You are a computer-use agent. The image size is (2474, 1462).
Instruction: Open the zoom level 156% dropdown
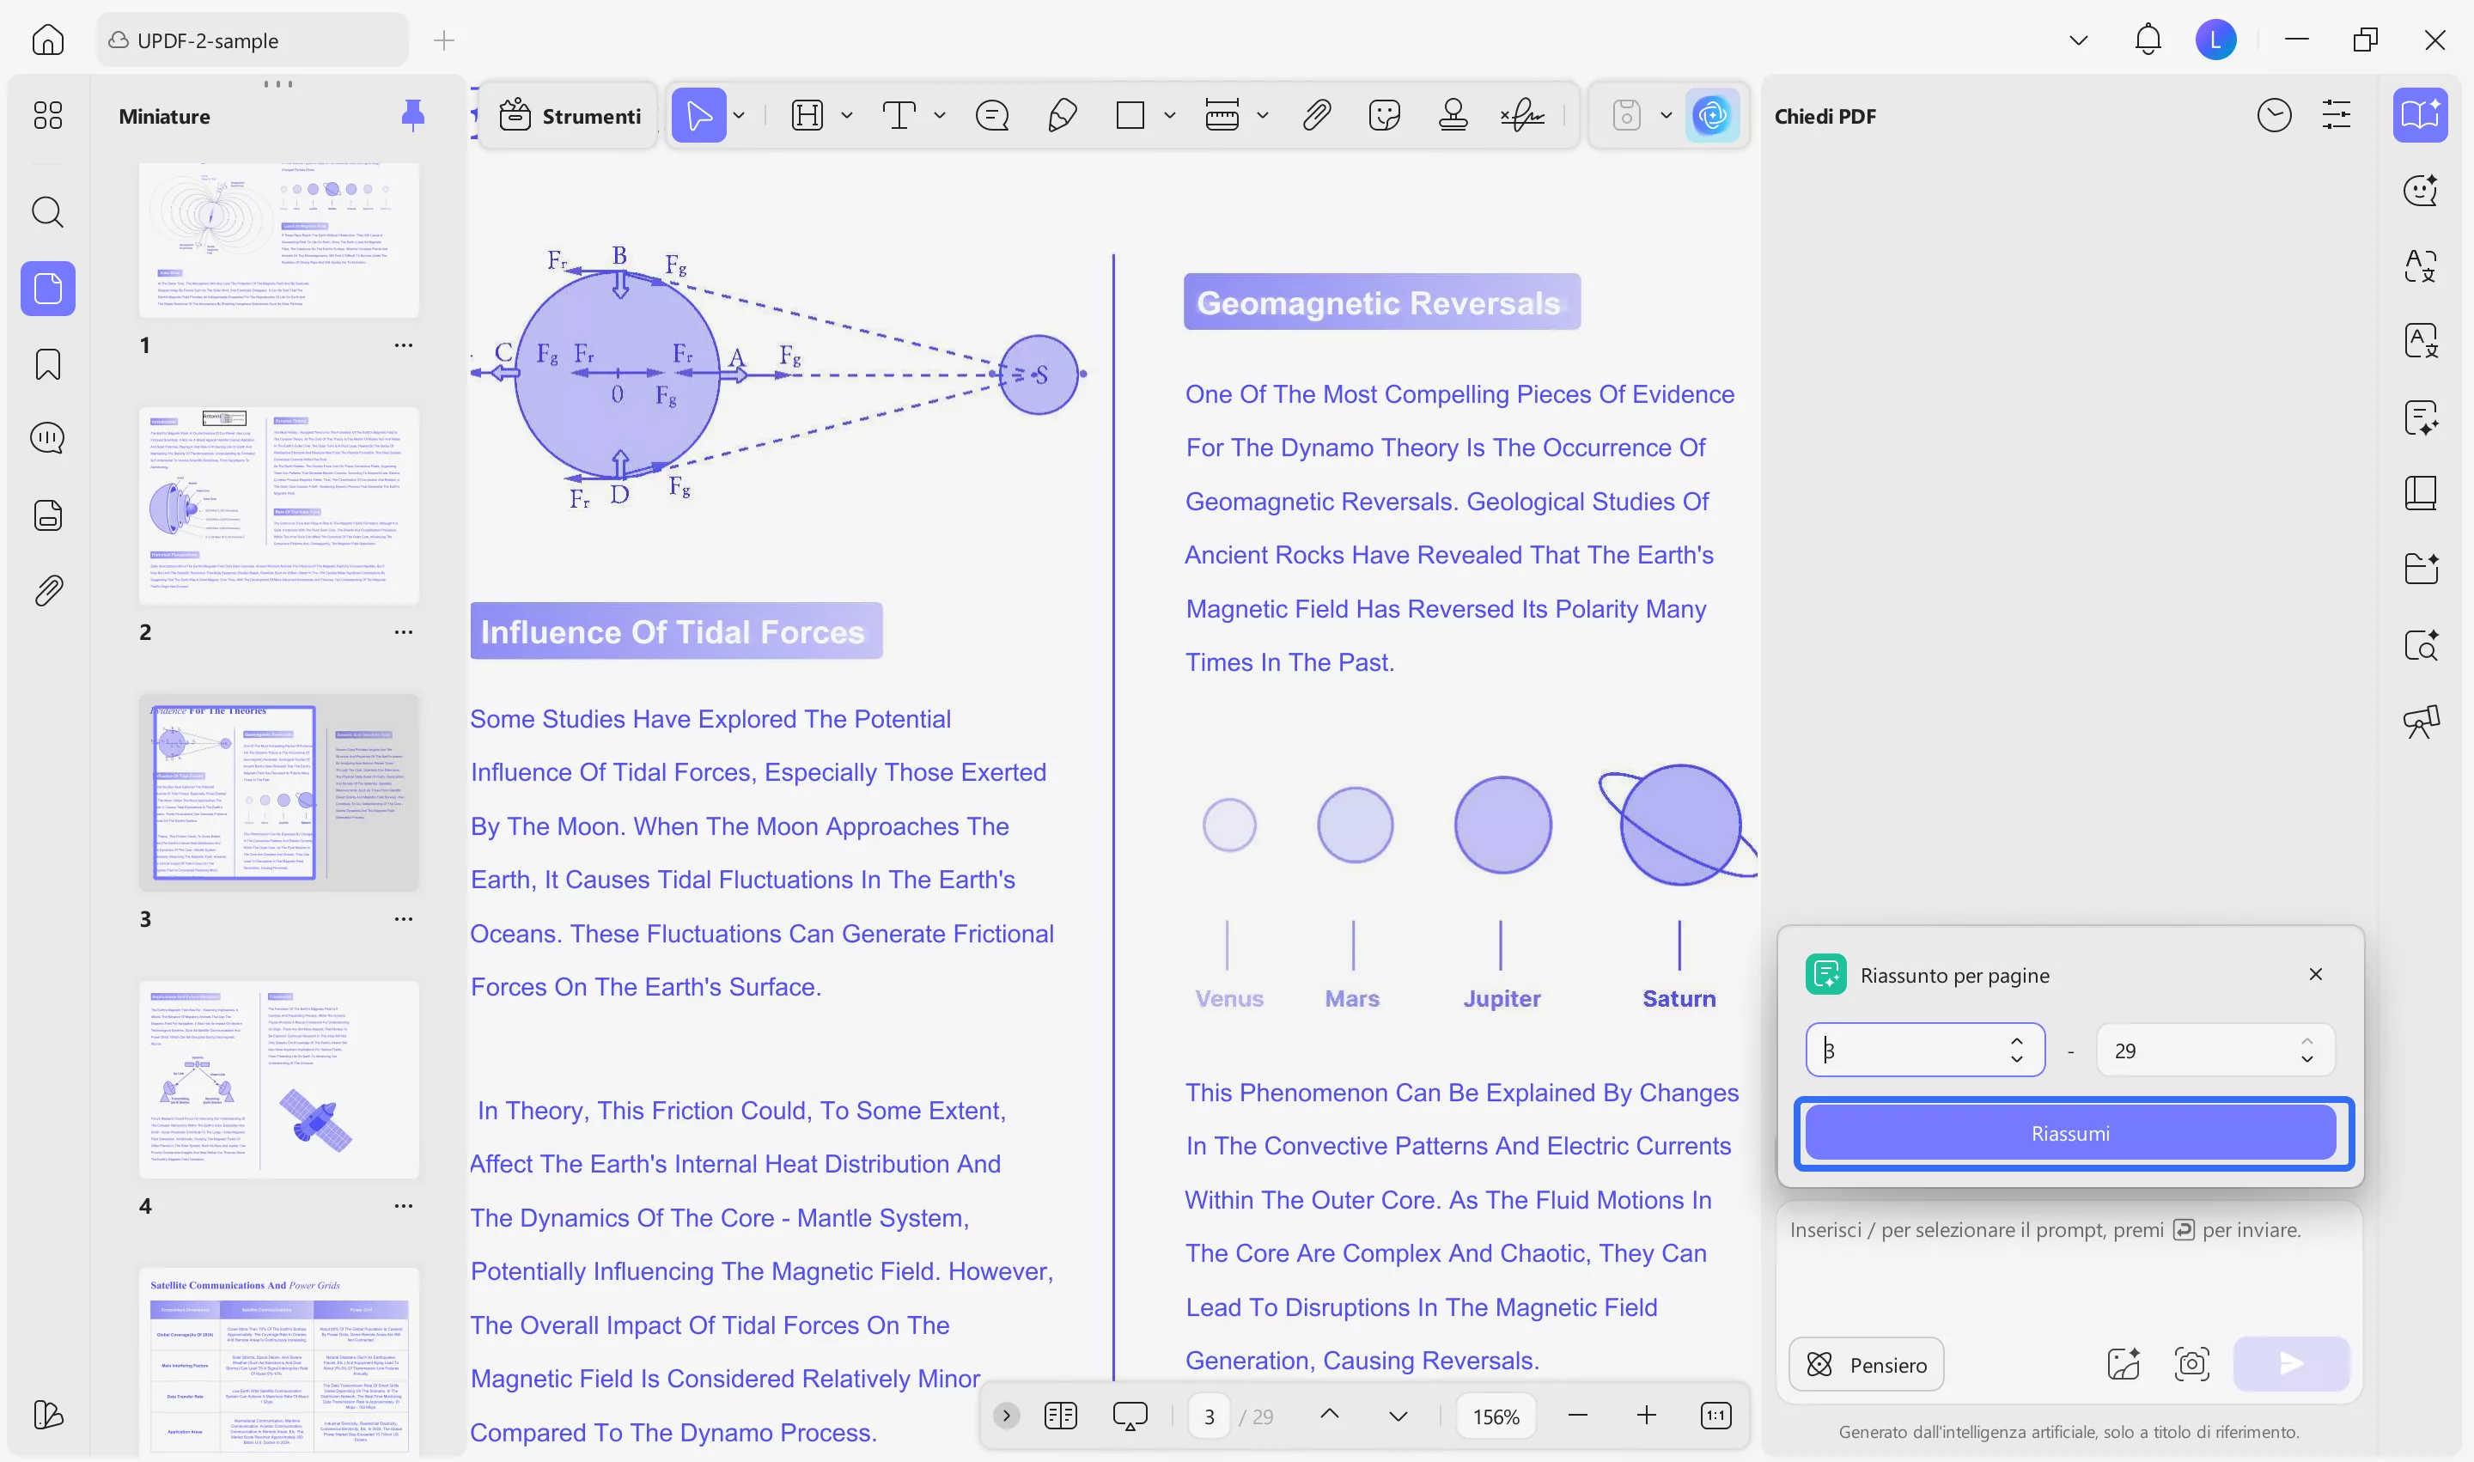1496,1416
